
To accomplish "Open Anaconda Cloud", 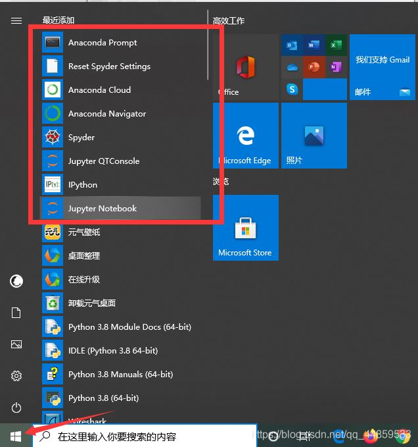I will [99, 90].
